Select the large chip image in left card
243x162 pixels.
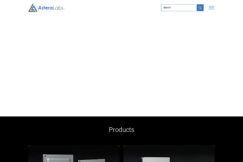pyautogui.click(x=59, y=158)
